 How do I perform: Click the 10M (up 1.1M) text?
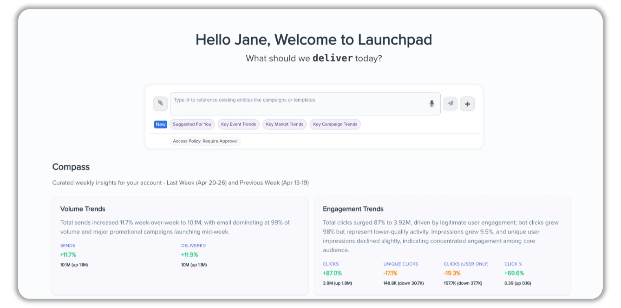click(x=194, y=265)
